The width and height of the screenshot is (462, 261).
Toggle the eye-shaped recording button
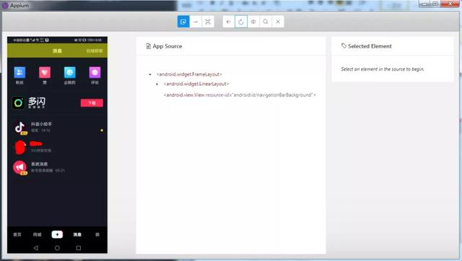click(253, 22)
